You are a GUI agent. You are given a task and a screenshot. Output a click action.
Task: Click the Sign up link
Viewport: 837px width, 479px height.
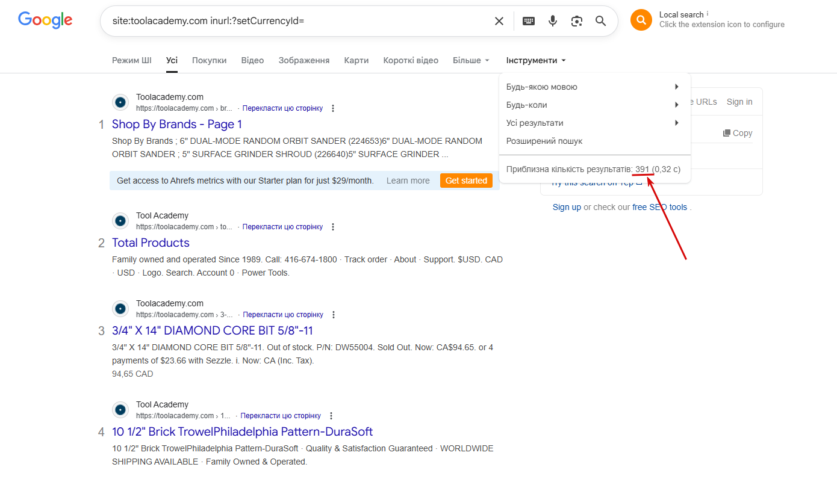567,207
